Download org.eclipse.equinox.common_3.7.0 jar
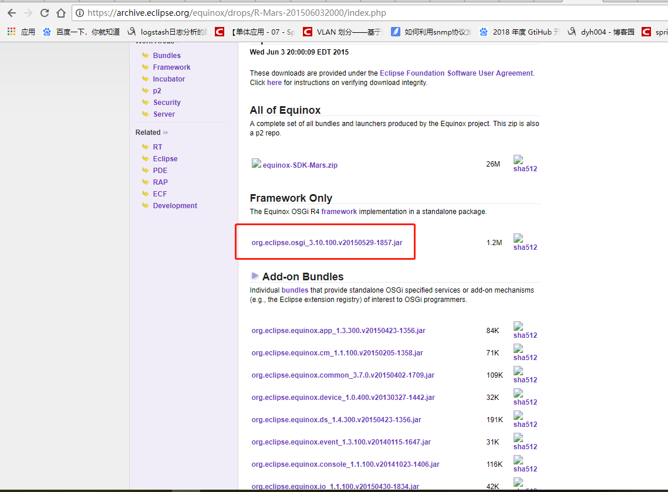Screen dimensions: 668x492 (x=343, y=375)
